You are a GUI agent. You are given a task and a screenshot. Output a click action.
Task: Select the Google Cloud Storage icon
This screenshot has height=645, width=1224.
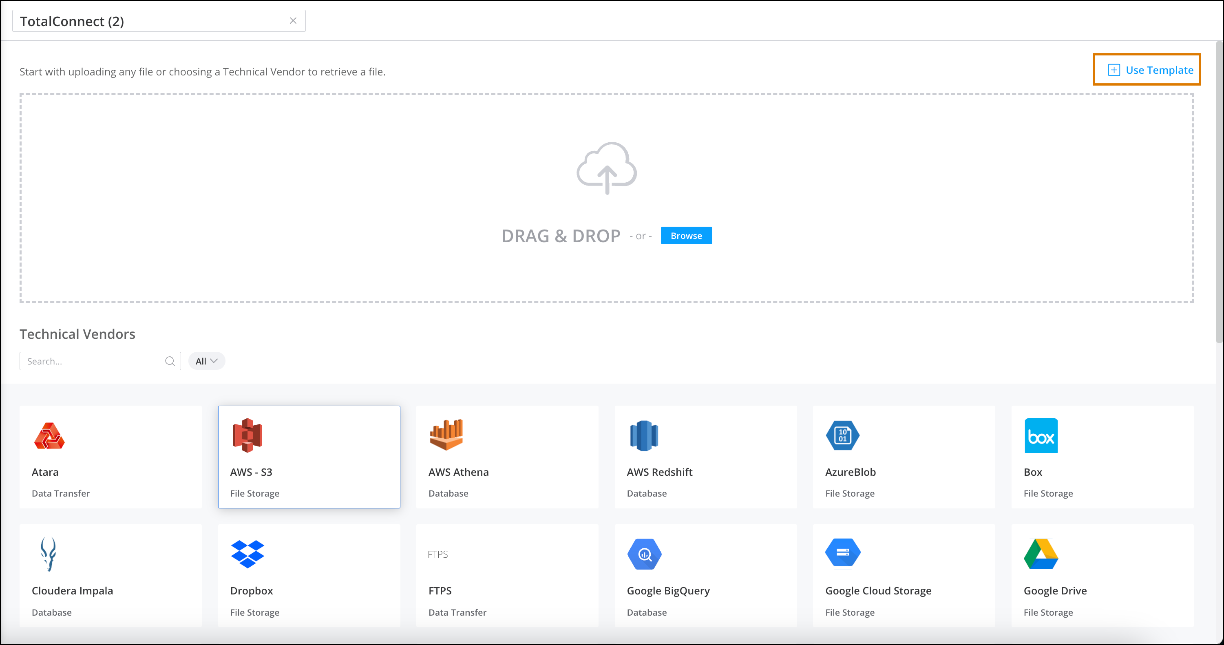click(842, 552)
